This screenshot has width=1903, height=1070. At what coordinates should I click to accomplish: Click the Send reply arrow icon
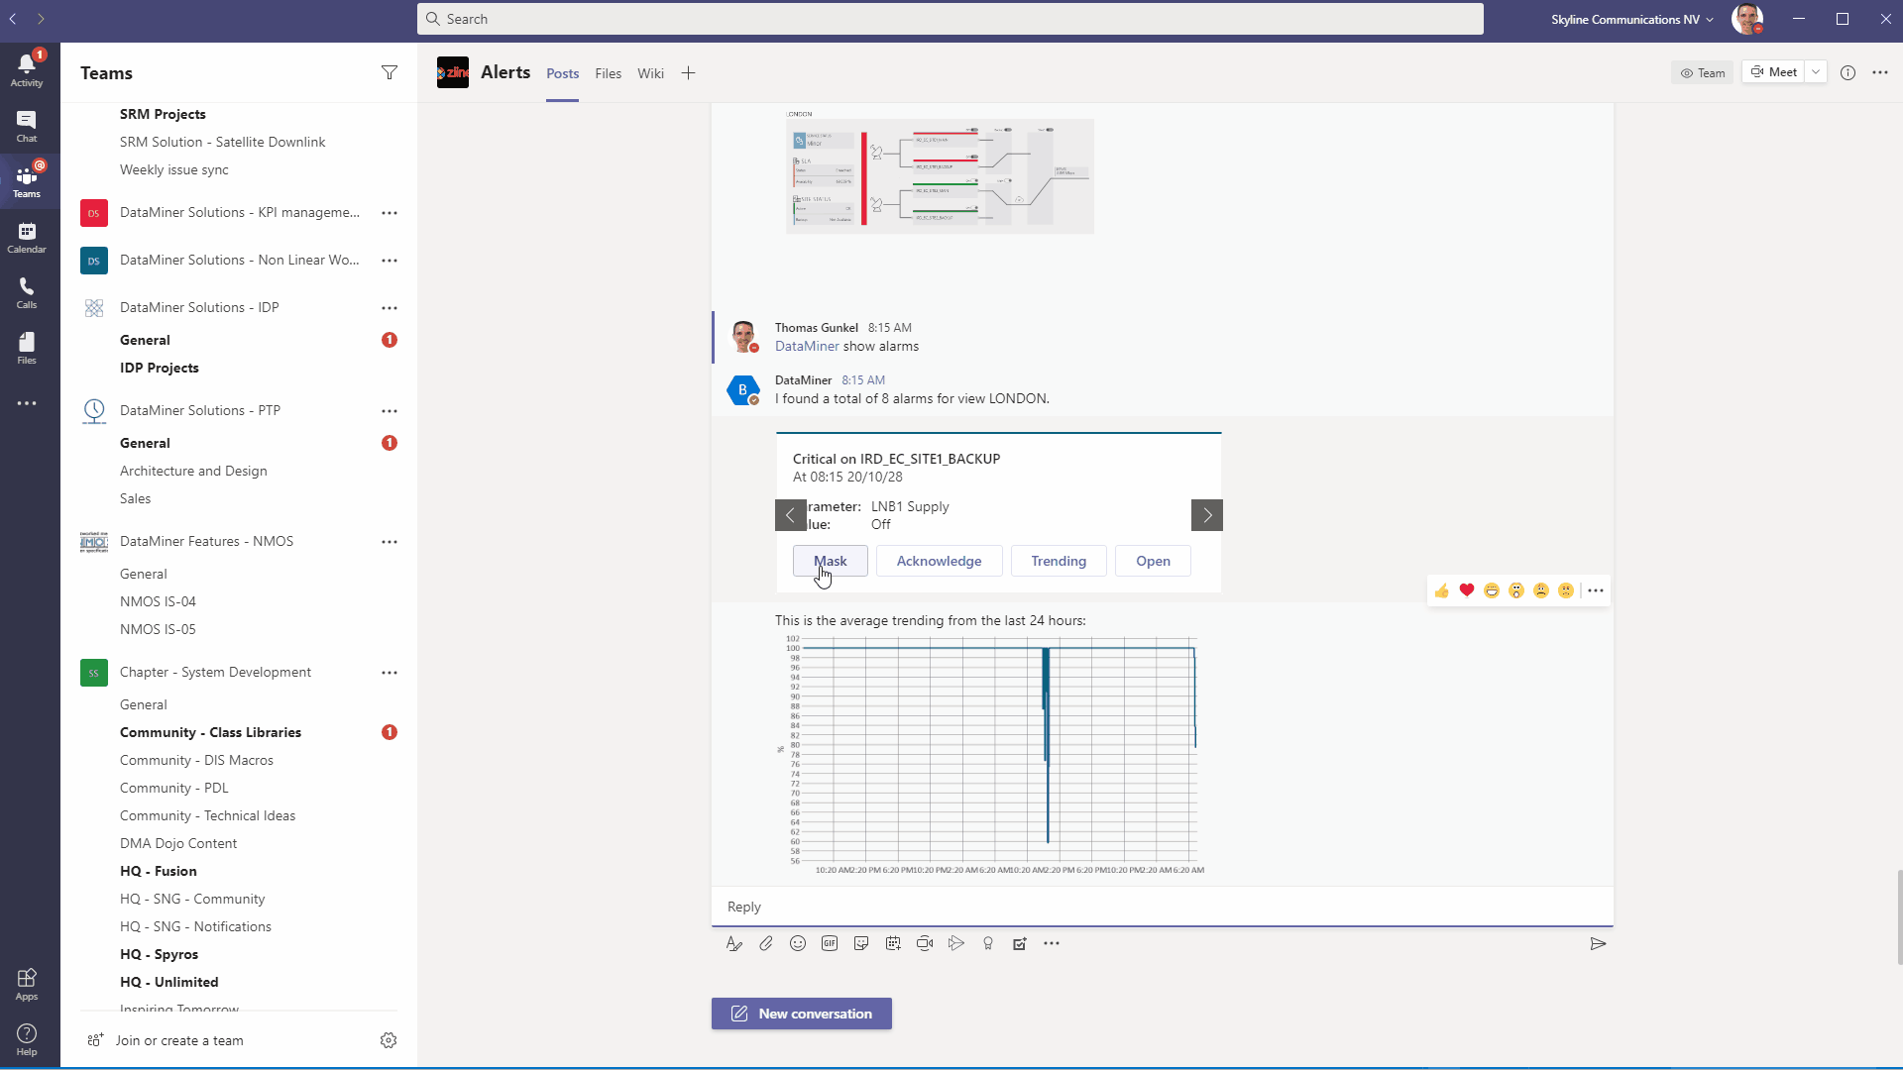tap(1598, 943)
